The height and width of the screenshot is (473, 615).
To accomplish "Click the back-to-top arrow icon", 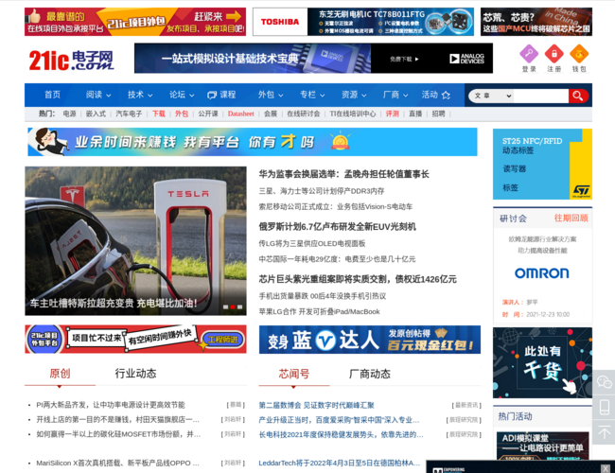I will pyautogui.click(x=604, y=432).
